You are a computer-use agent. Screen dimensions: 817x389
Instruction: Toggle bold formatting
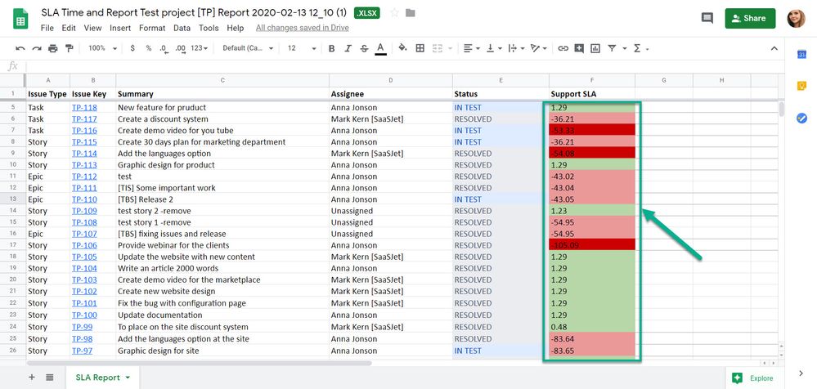331,48
